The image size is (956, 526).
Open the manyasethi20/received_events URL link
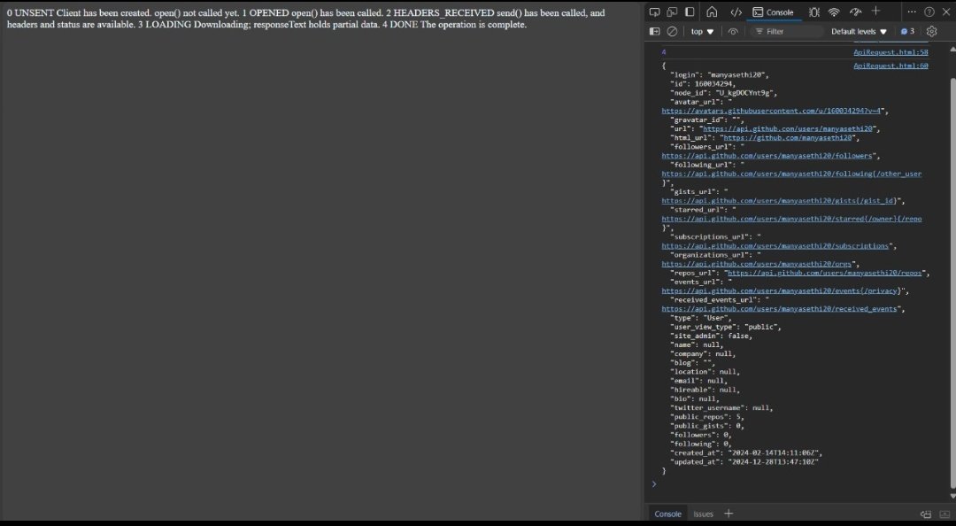point(779,309)
